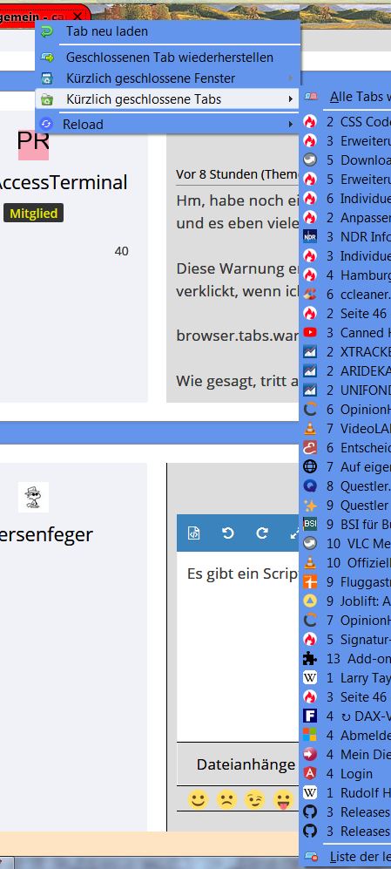Select 'Geschlossenen Tab wiederherstellen' menu entry
The image size is (391, 869).
click(168, 58)
